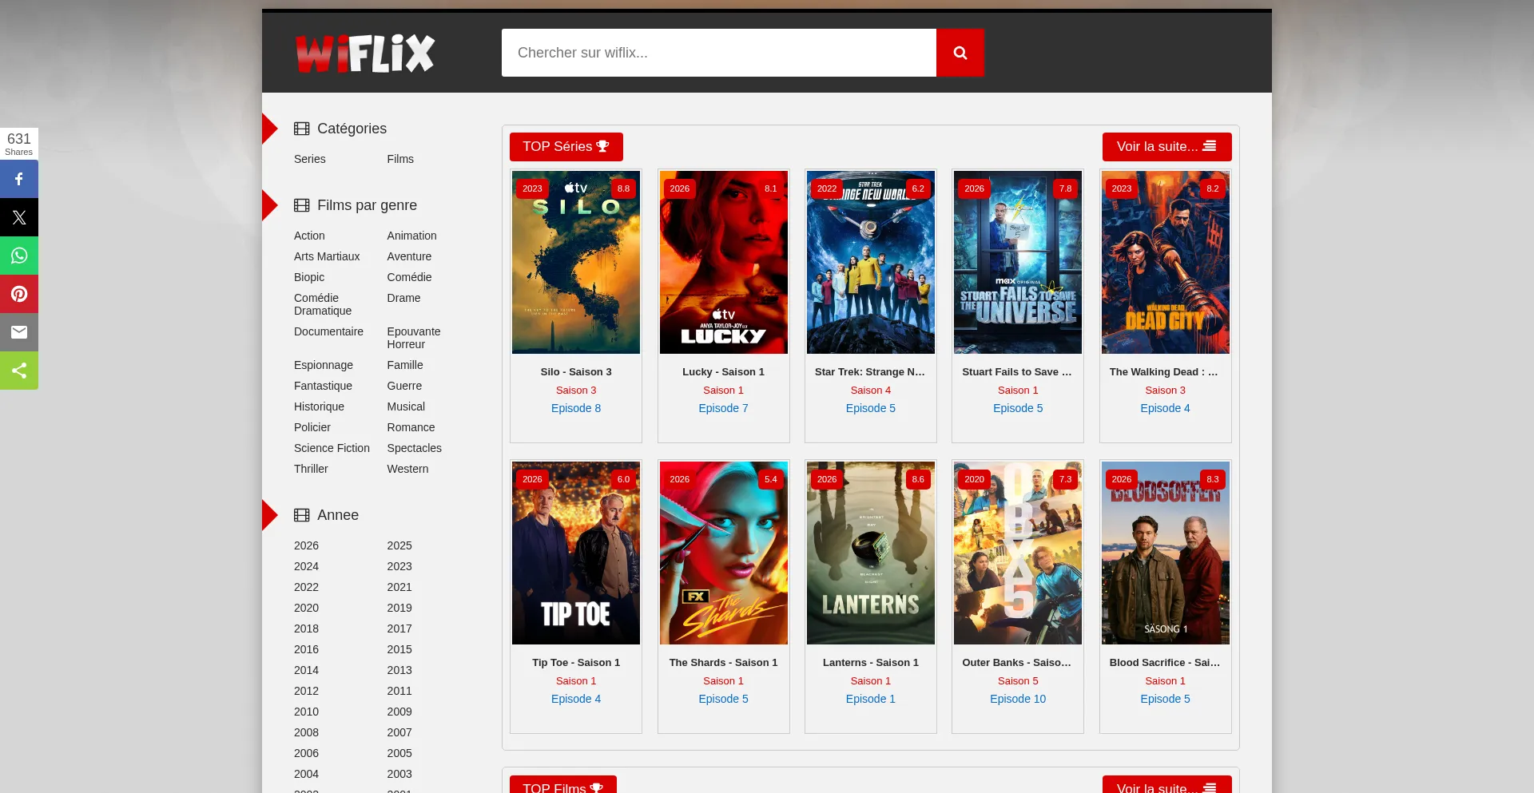Click the film icon beside Films par genre

click(301, 205)
